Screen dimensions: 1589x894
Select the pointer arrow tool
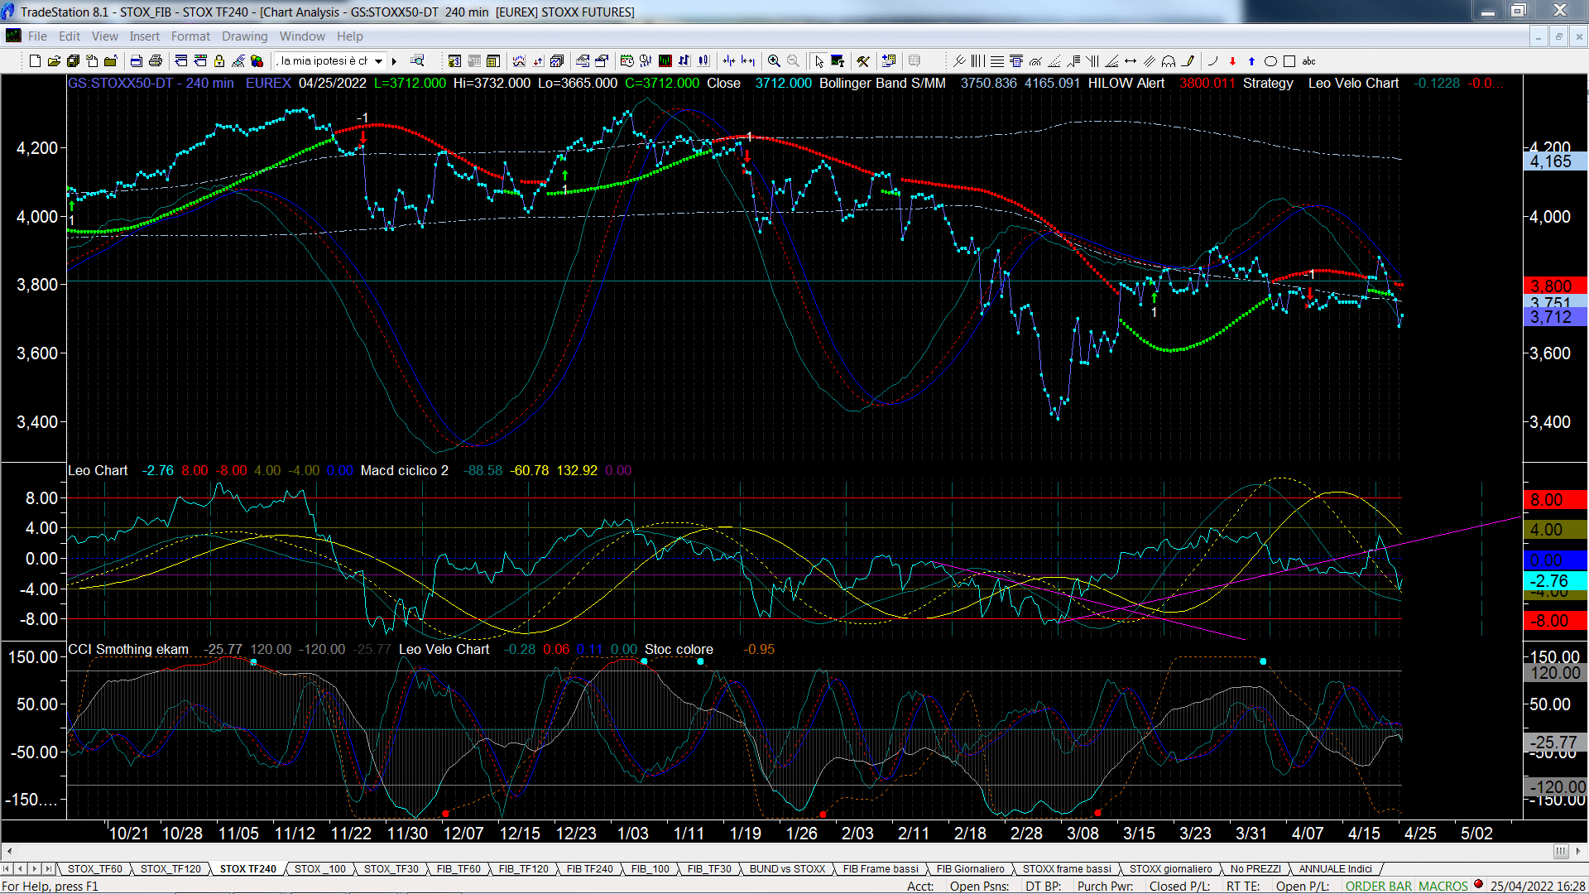tap(819, 61)
